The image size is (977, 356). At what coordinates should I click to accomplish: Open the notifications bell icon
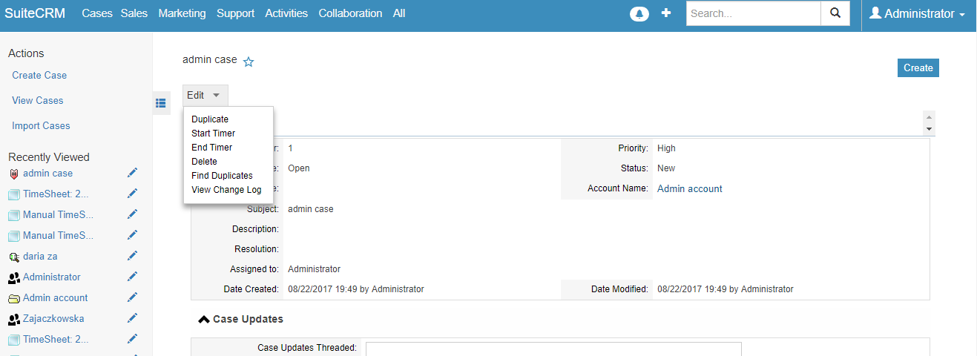(x=639, y=14)
